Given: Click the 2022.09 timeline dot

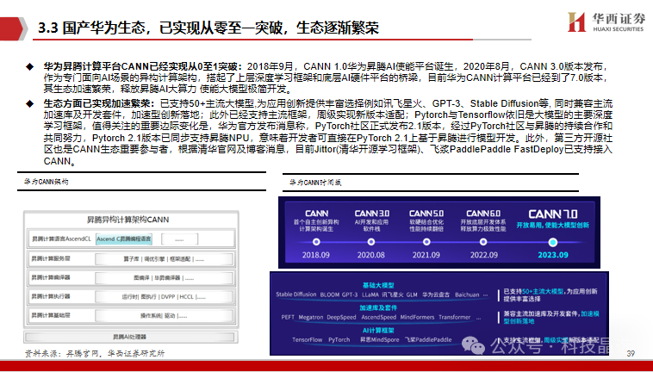Looking at the screenshot, I should click(x=483, y=242).
